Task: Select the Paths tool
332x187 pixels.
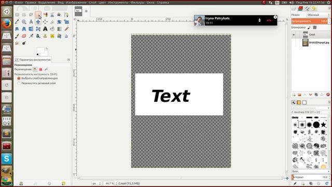Action: click(66, 15)
